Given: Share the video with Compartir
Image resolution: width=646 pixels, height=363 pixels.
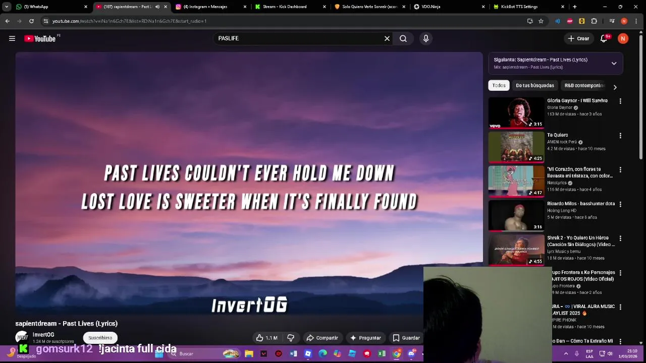Looking at the screenshot, I should (x=322, y=338).
